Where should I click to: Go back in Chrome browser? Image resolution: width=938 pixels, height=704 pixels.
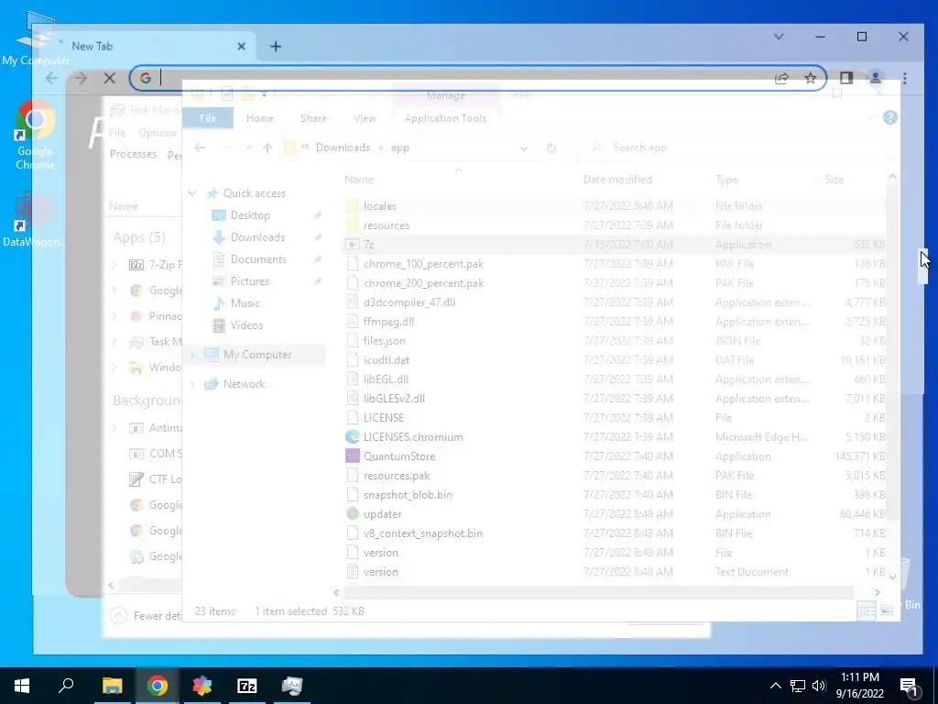click(52, 78)
